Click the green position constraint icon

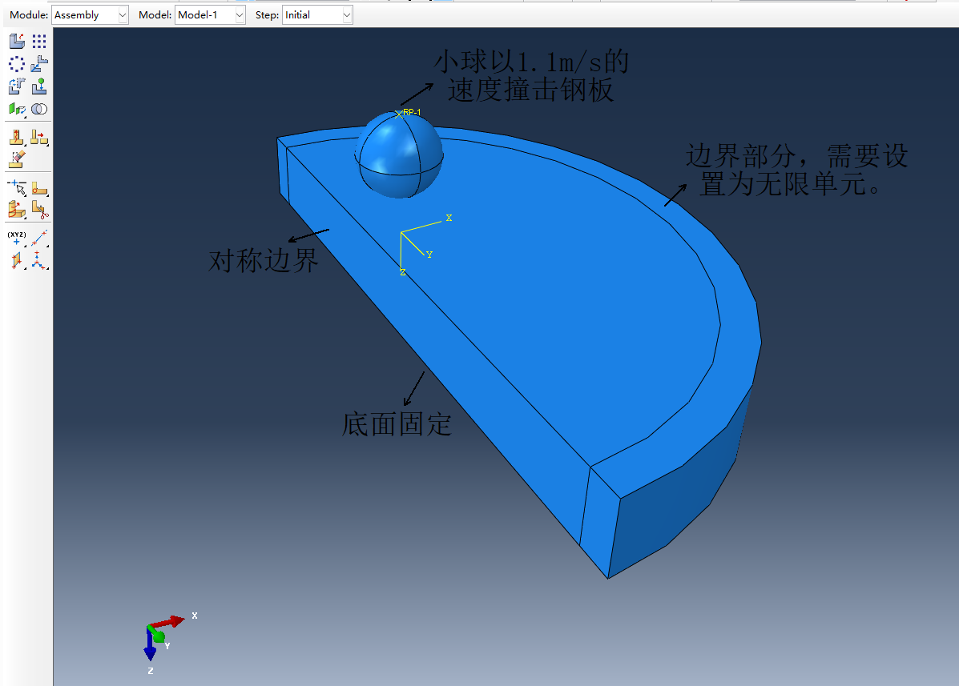16,109
